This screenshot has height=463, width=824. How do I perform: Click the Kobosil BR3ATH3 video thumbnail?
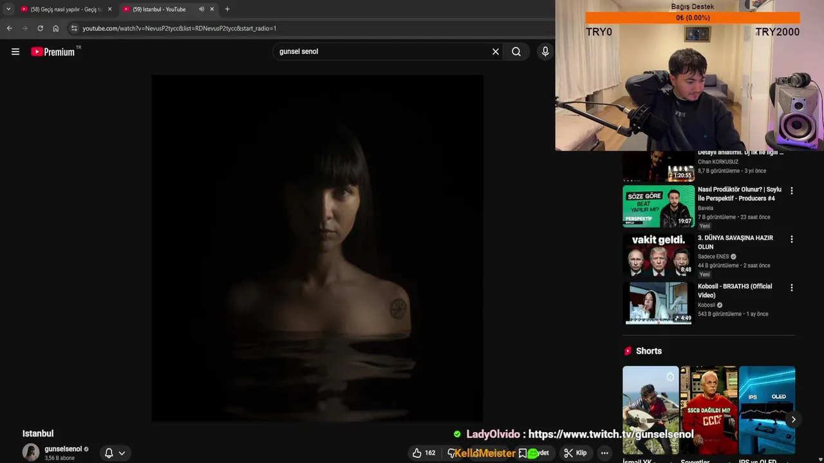coord(659,303)
